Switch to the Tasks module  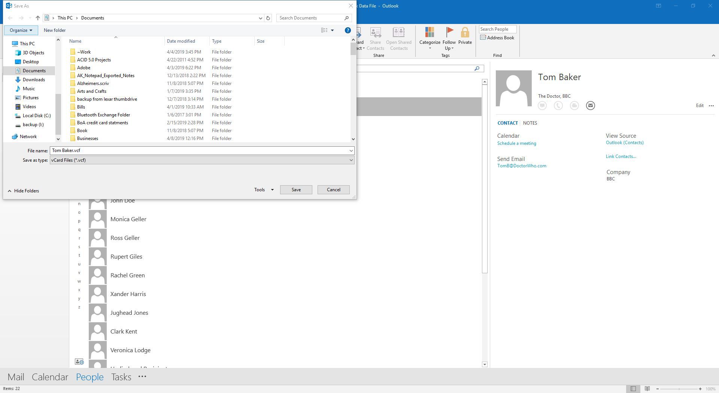[121, 377]
